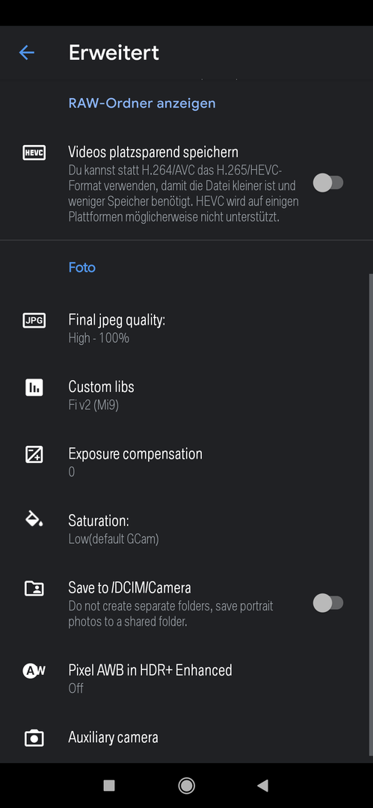The width and height of the screenshot is (373, 808).
Task: Tap the HEVC video format icon
Action: pyautogui.click(x=34, y=153)
